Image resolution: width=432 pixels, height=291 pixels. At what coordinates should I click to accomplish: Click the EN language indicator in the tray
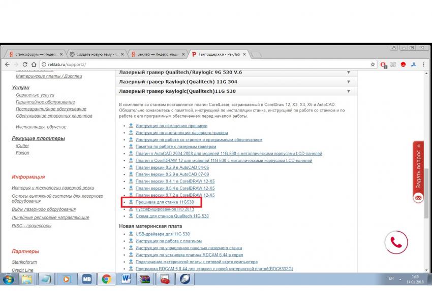click(x=391, y=278)
